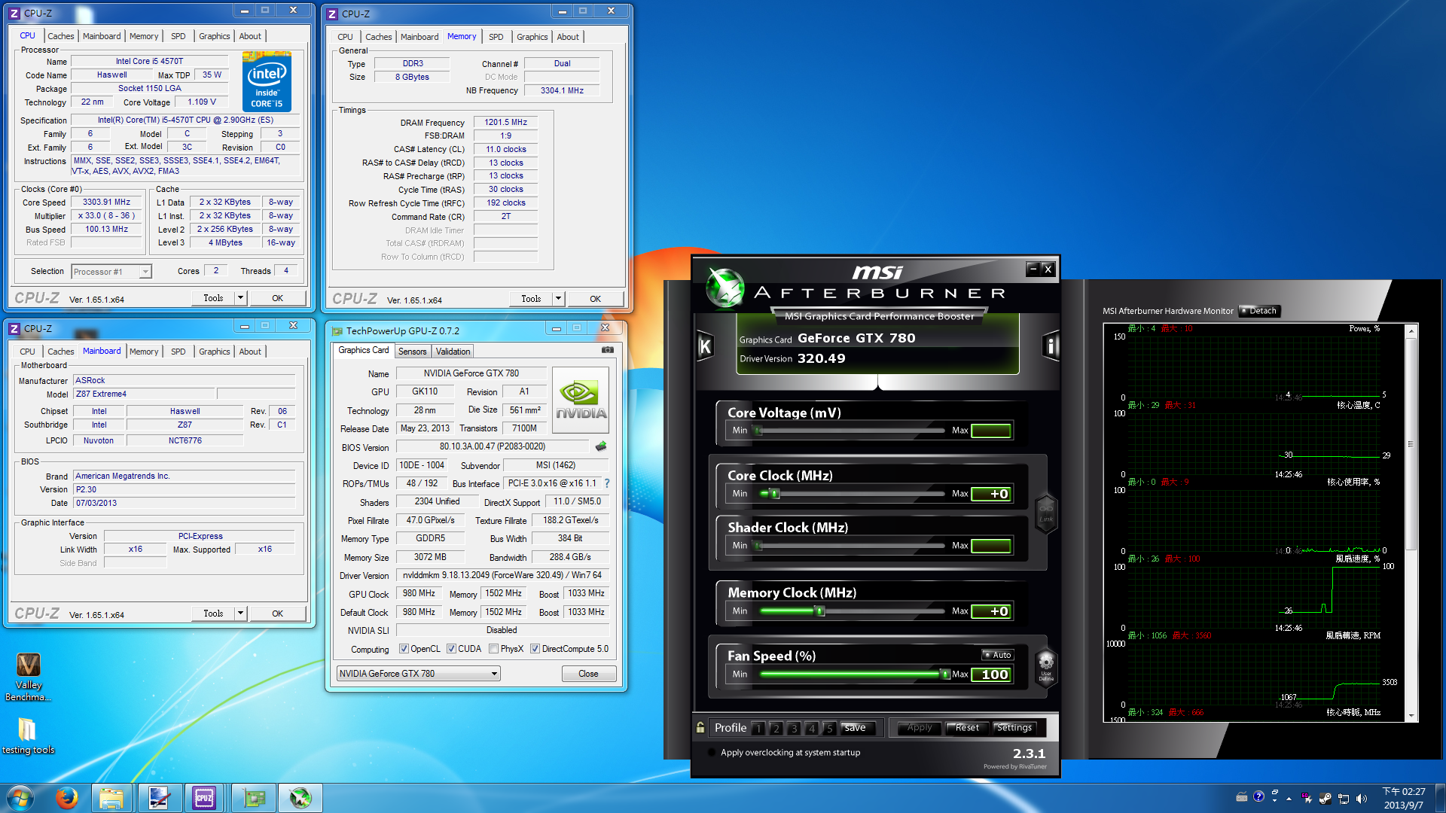
Task: Open Valley Benchmark desktop shortcut
Action: (28, 677)
